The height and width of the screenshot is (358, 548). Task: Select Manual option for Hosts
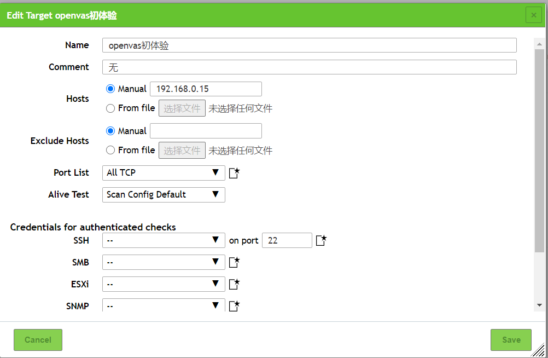110,89
